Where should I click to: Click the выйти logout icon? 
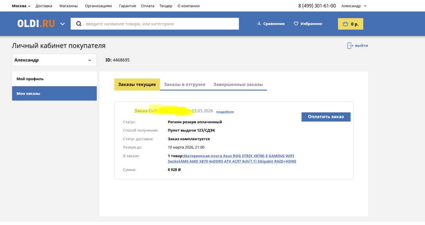tap(350, 46)
